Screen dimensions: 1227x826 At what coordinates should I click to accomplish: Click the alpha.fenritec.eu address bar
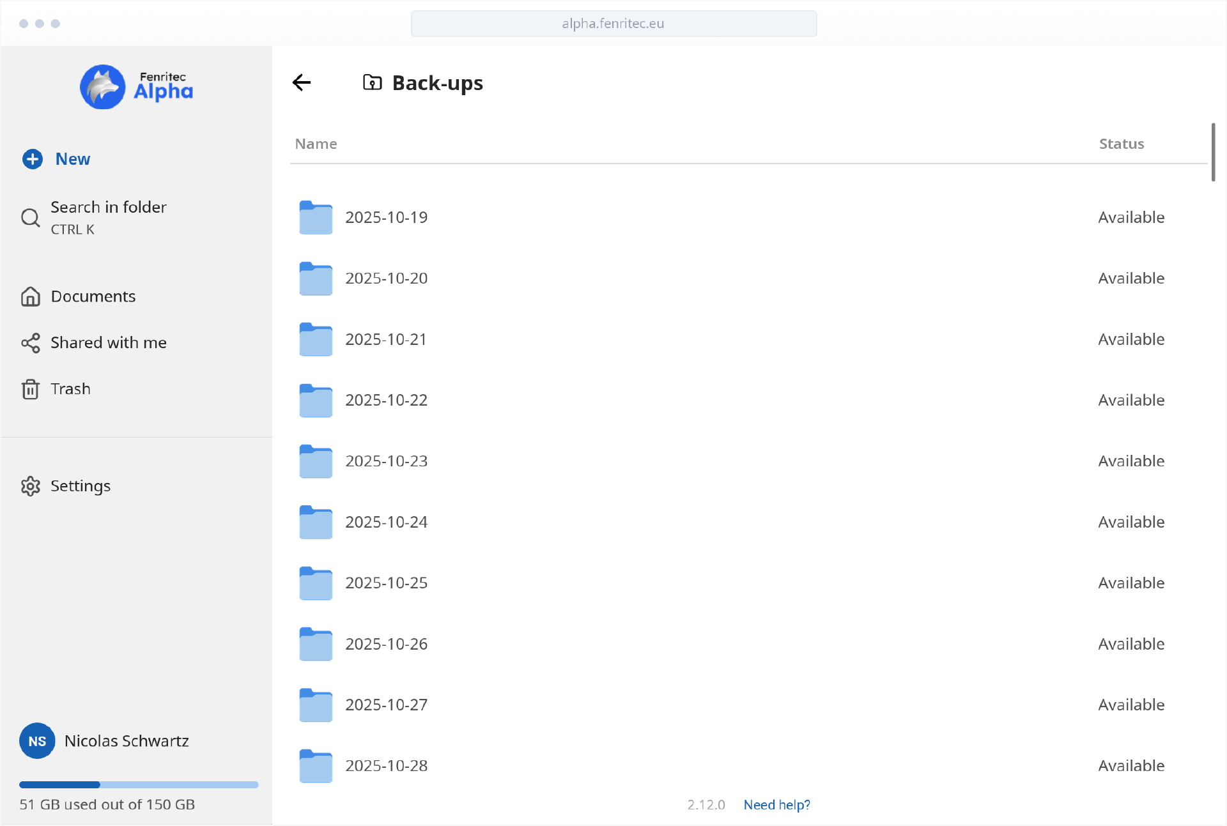coord(613,24)
